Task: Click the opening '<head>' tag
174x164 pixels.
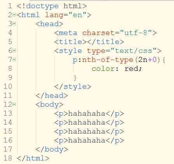Action: click(49, 24)
